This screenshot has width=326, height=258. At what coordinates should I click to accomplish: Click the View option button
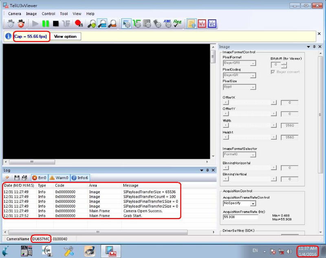(x=65, y=36)
